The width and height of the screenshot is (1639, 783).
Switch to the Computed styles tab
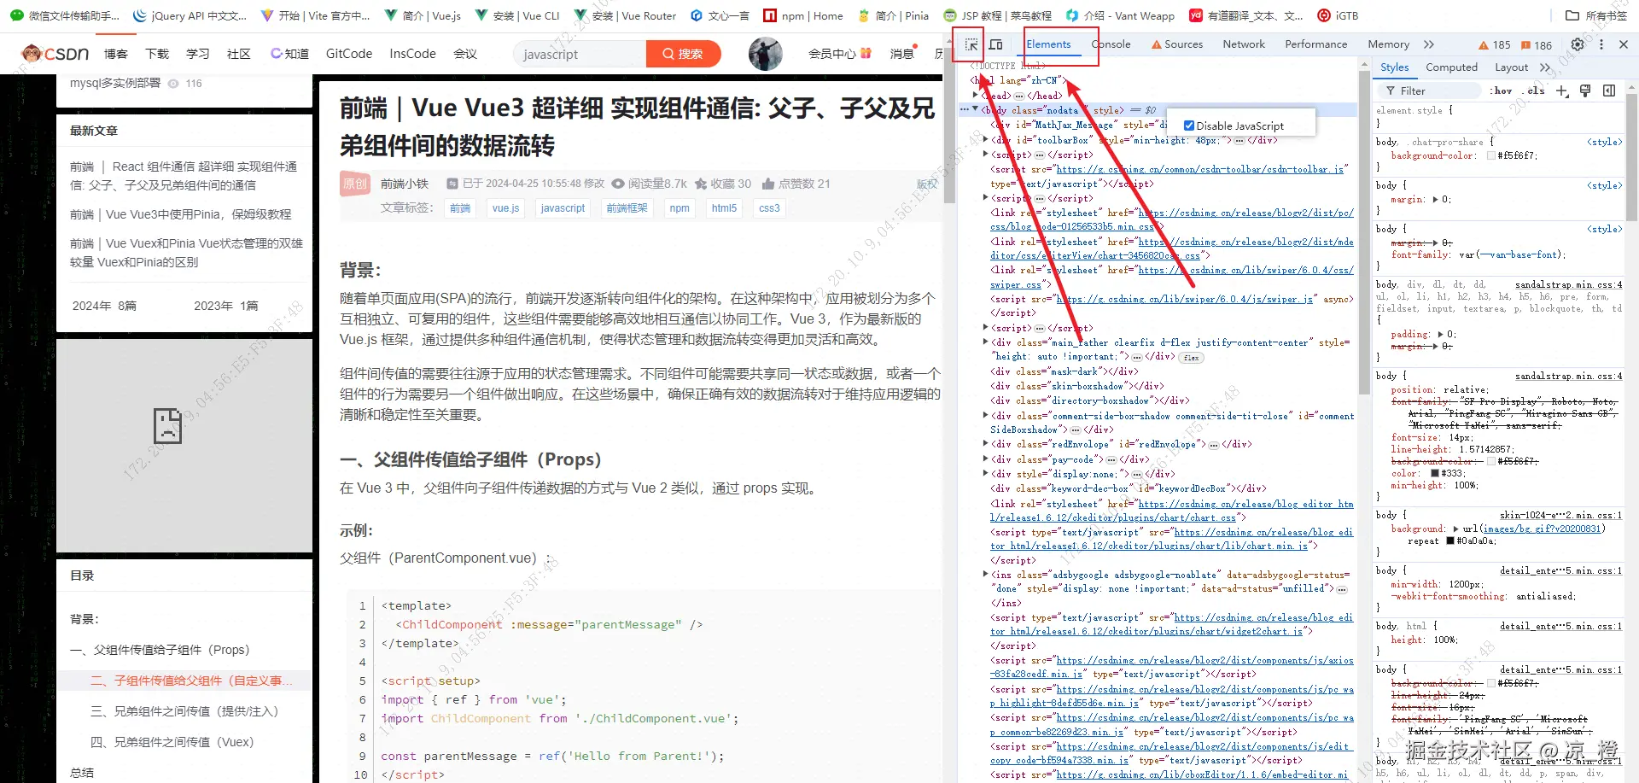coord(1451,67)
